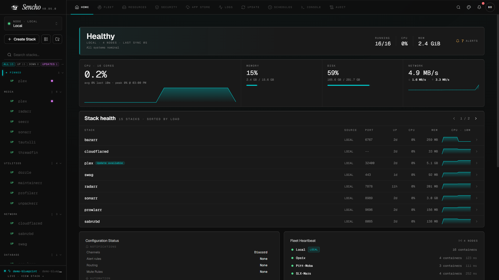Open the notifications bell
Image resolution: width=499 pixels, height=280 pixels.
pos(479,7)
